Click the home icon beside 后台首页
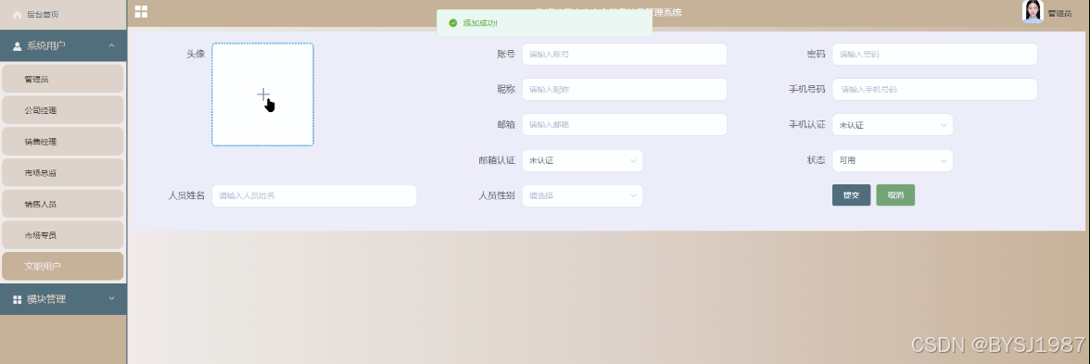This screenshot has width=1090, height=364. (x=18, y=14)
